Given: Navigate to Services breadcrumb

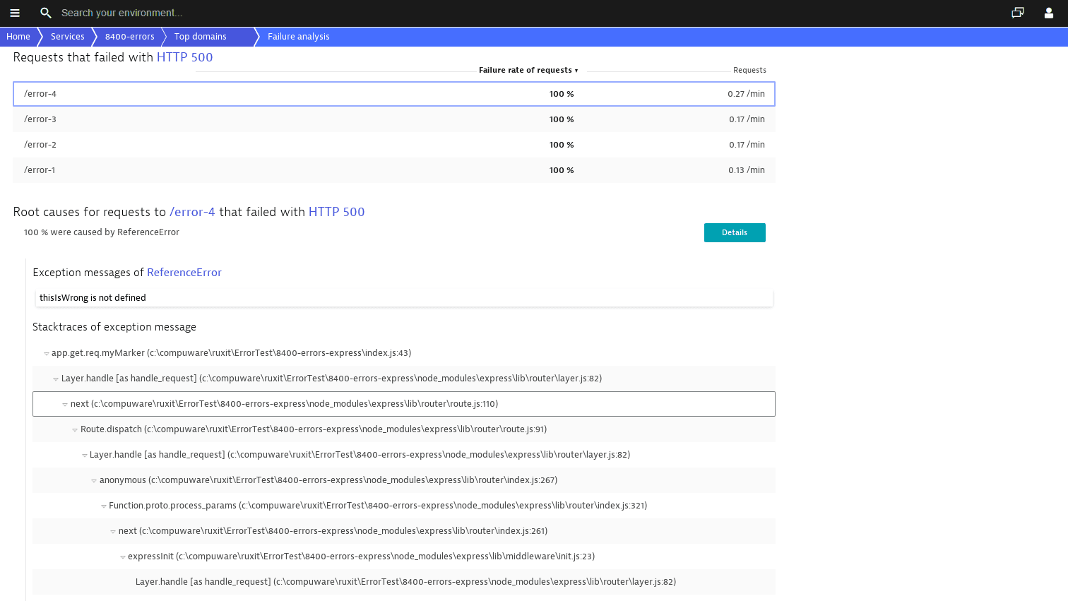Looking at the screenshot, I should click(68, 37).
